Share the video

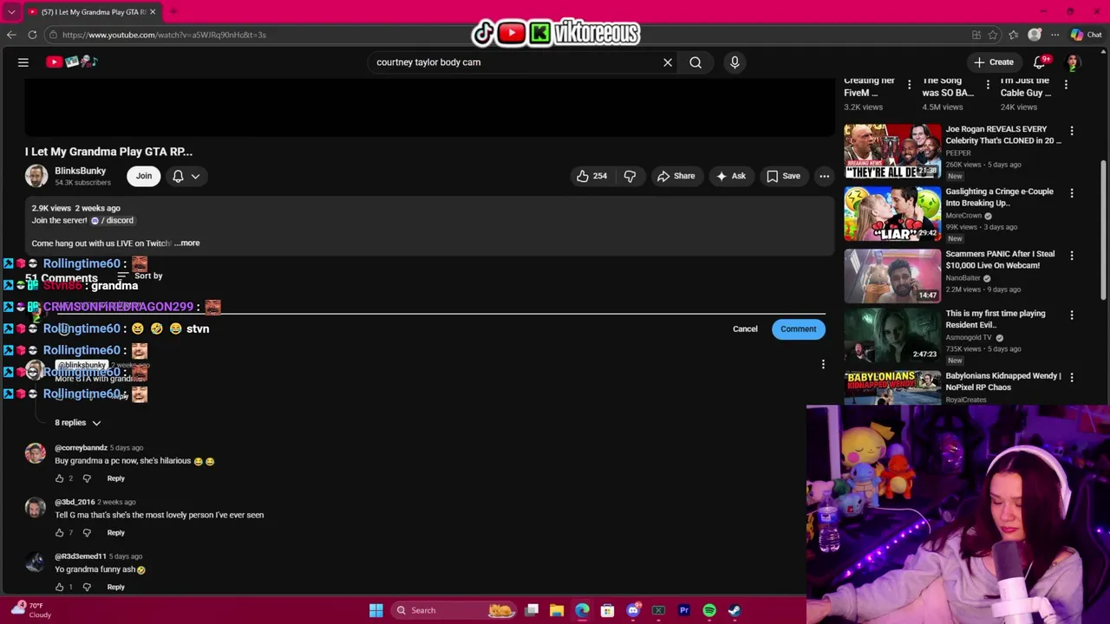tap(676, 176)
